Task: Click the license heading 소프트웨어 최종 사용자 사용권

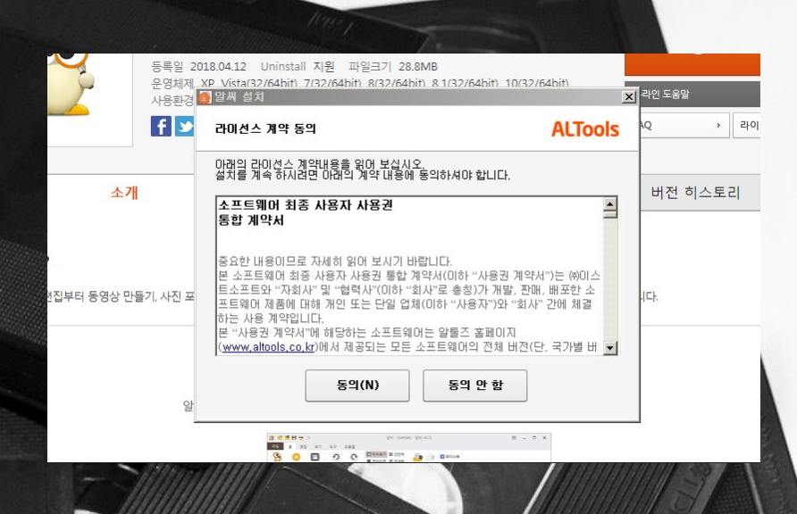Action: 306,205
